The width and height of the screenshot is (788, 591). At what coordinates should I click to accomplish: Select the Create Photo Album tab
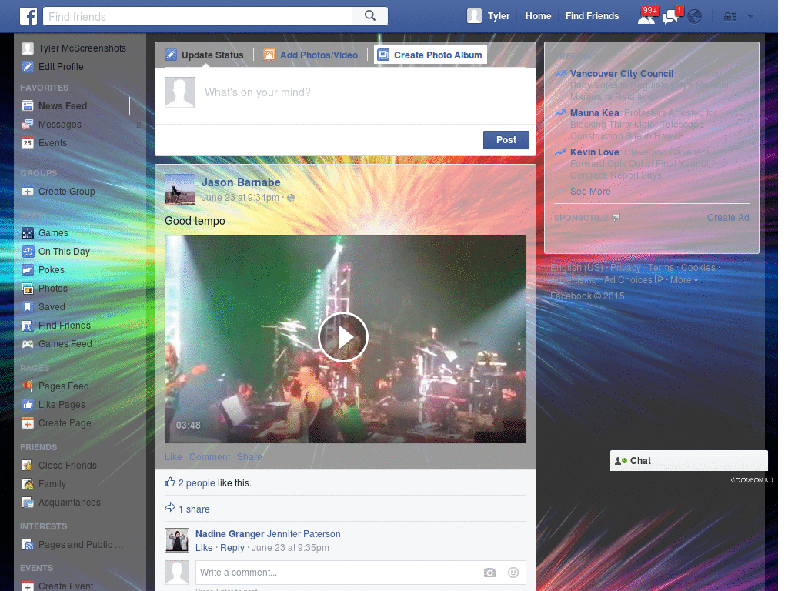point(430,55)
